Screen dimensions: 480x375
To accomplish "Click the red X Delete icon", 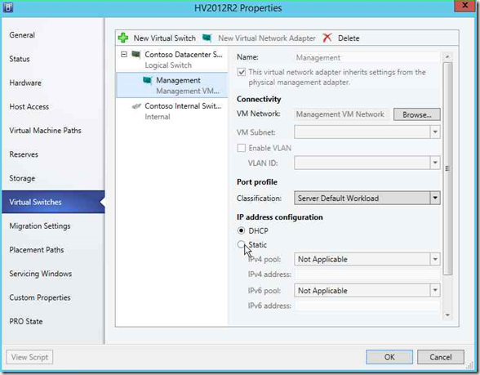I will point(327,38).
